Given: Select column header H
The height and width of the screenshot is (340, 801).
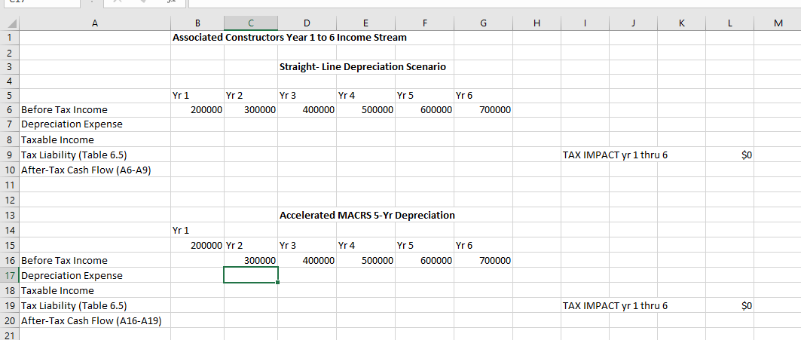Looking at the screenshot, I should [x=537, y=23].
